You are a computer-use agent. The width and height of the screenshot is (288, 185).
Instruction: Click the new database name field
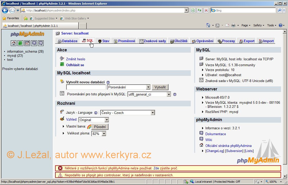click(x=86, y=87)
